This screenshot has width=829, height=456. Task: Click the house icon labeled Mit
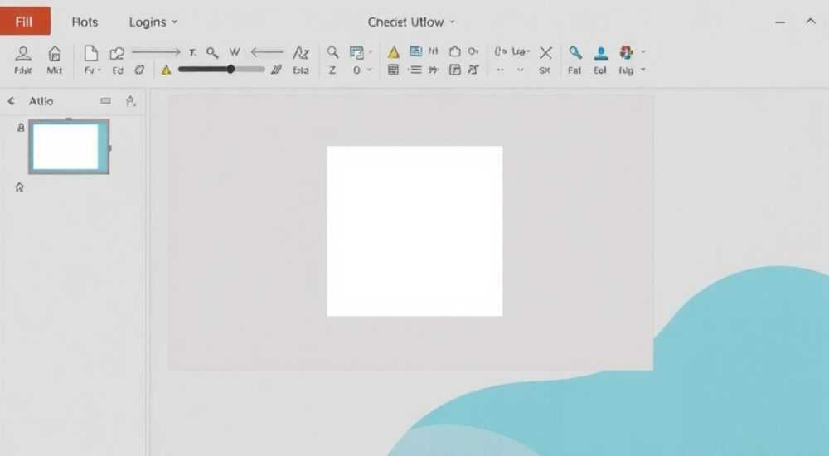pos(54,53)
